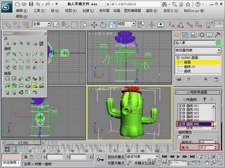Click the Pin Stack icon
The width and height of the screenshot is (225, 168).
click(x=179, y=80)
